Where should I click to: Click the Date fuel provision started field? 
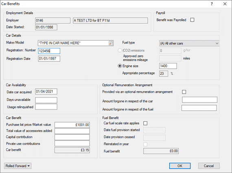154,130
